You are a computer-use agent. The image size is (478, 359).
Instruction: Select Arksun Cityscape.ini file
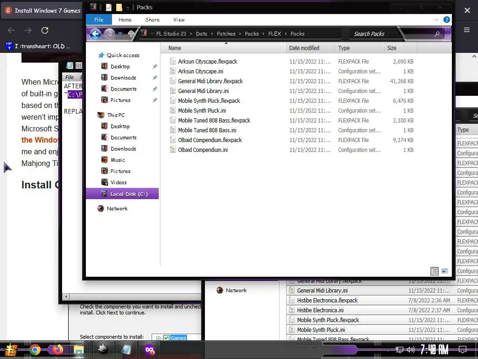coord(200,71)
